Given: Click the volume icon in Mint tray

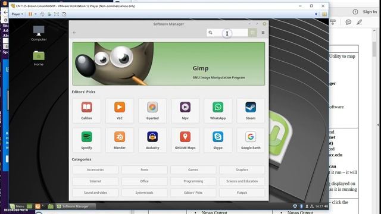Looking at the screenshot, I should [x=326, y=206].
